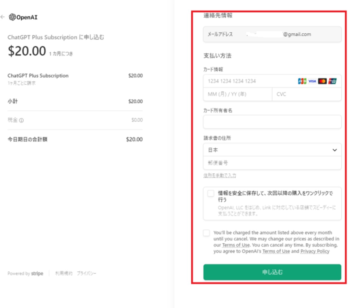Open 住所を手動で入力 link
The image size is (350, 308).
[220, 175]
